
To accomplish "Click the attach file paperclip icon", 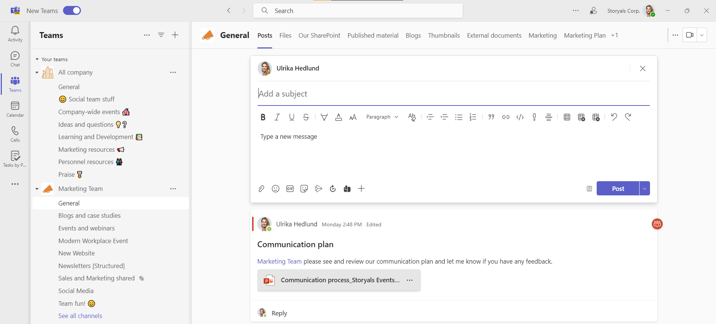I will pos(261,189).
